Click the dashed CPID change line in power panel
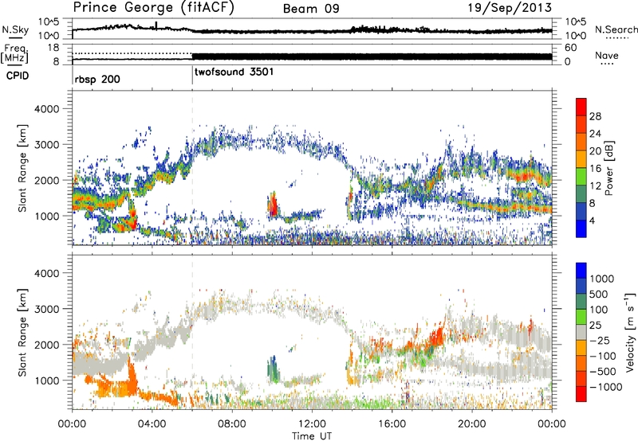The width and height of the screenshot is (638, 441). pos(192,166)
